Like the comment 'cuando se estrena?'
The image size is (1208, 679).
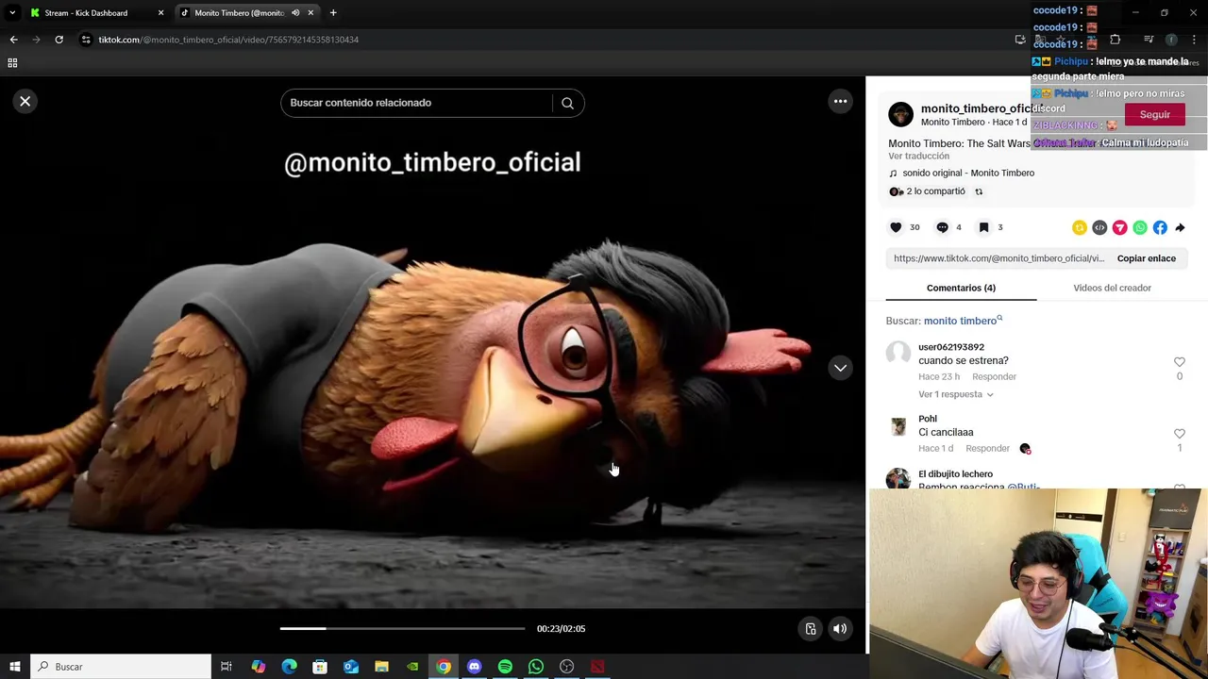[x=1179, y=362]
